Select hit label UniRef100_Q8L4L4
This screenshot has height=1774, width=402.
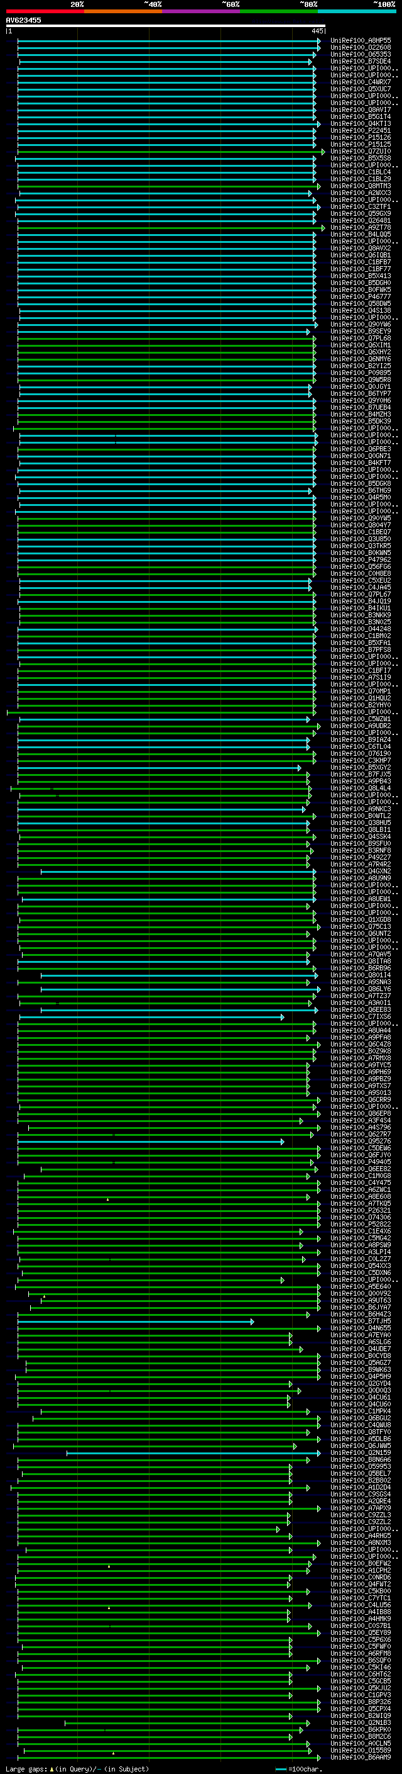(361, 788)
